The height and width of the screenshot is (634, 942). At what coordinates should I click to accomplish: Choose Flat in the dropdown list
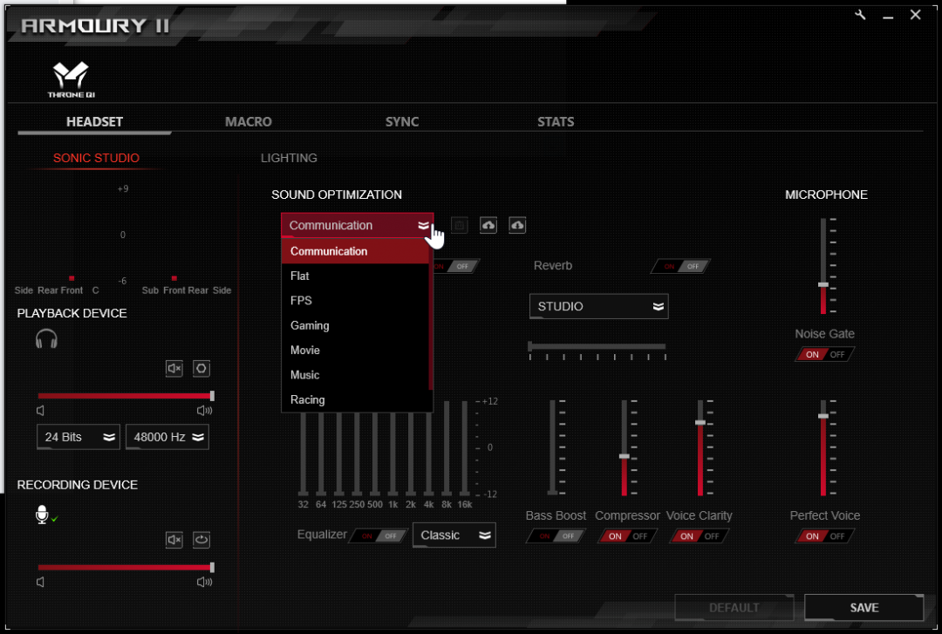[x=355, y=276]
